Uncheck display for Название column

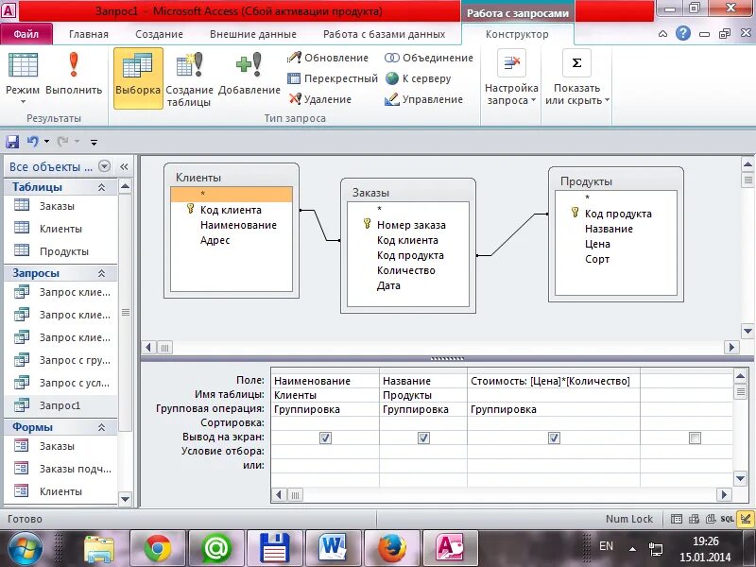tap(423, 438)
